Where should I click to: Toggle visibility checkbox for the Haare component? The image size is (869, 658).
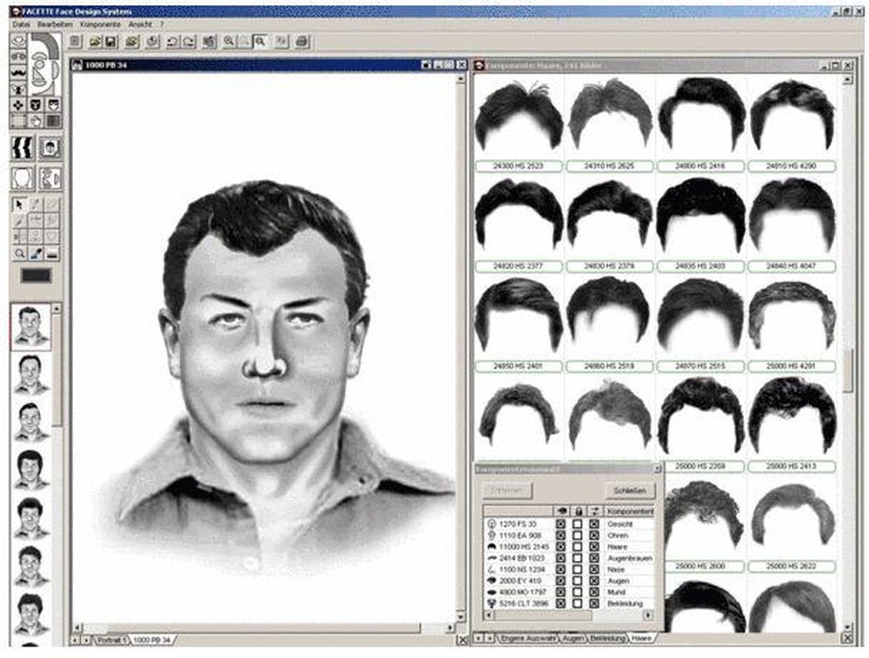click(561, 546)
